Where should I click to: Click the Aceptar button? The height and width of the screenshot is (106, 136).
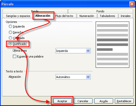tap(62, 101)
